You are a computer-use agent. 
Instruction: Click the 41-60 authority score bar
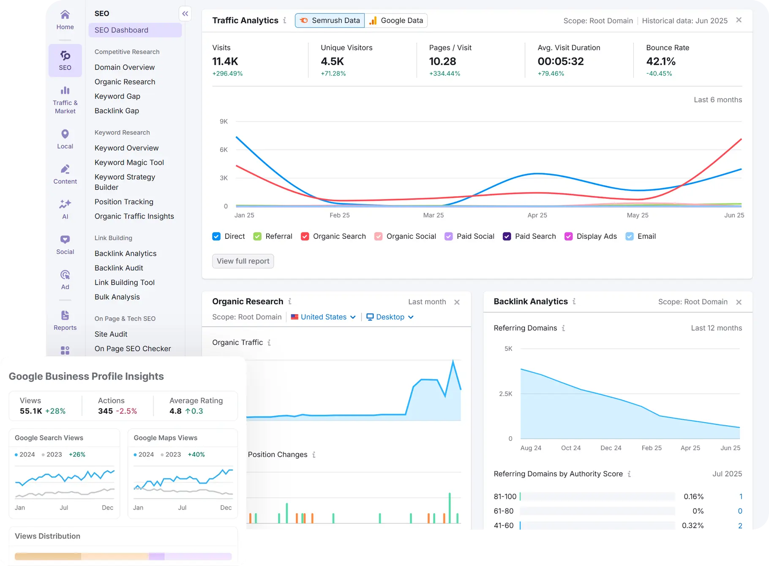597,525
